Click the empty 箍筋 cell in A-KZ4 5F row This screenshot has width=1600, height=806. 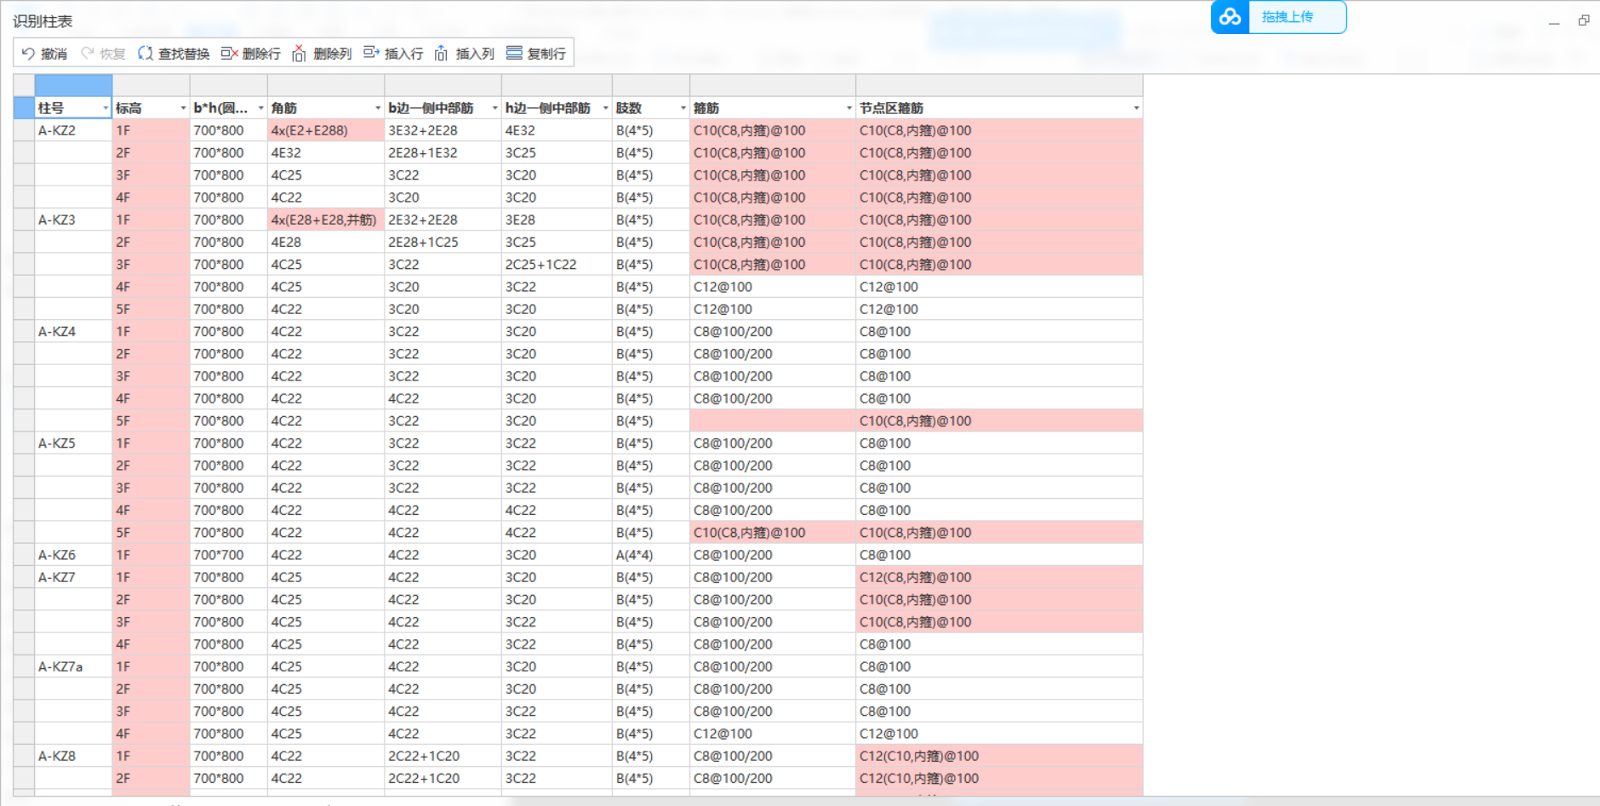pos(773,420)
